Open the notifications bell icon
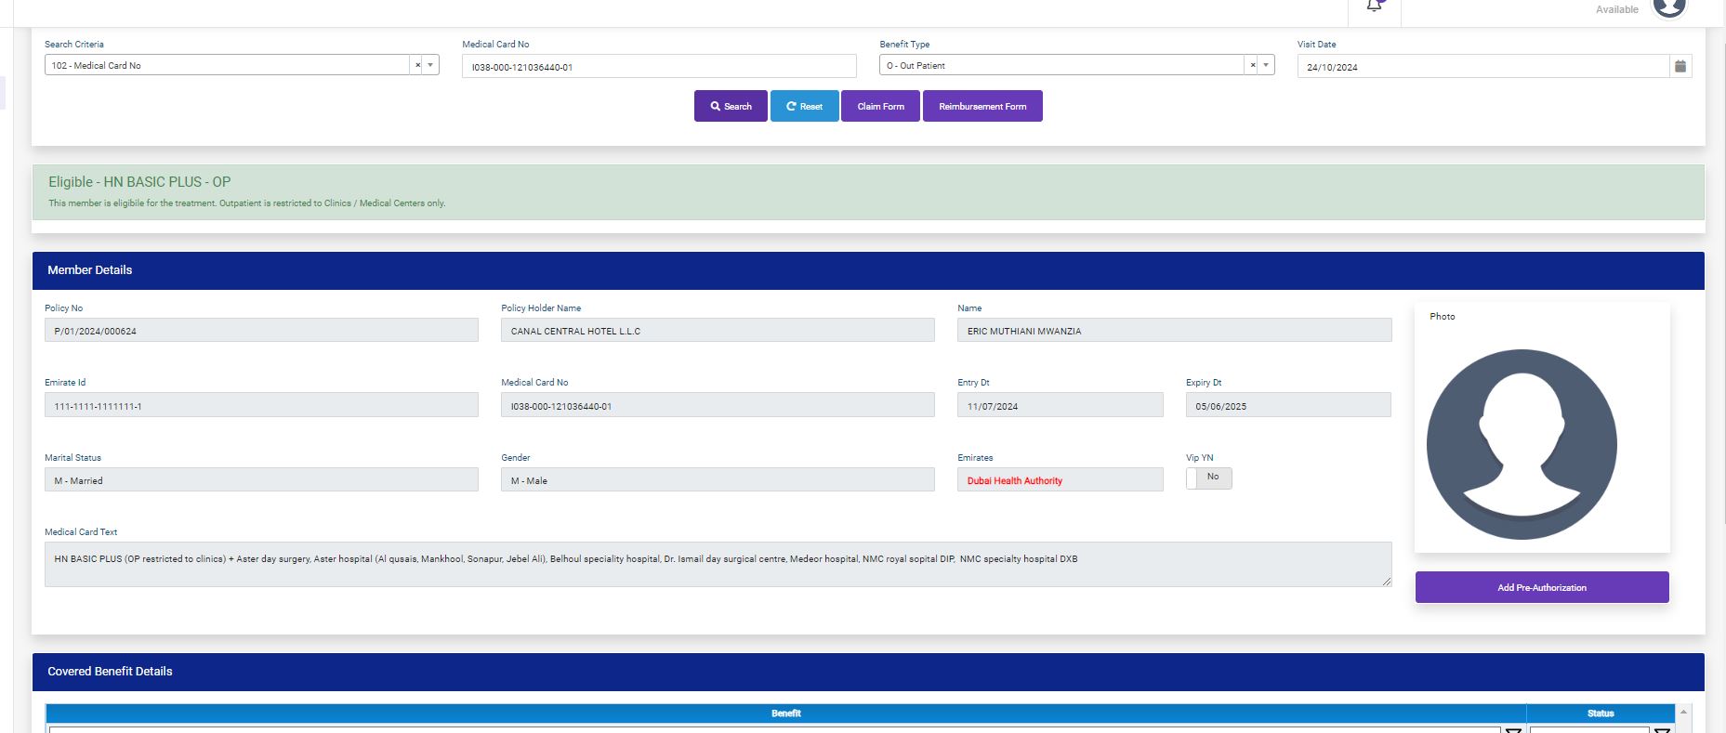The image size is (1726, 733). (x=1374, y=7)
